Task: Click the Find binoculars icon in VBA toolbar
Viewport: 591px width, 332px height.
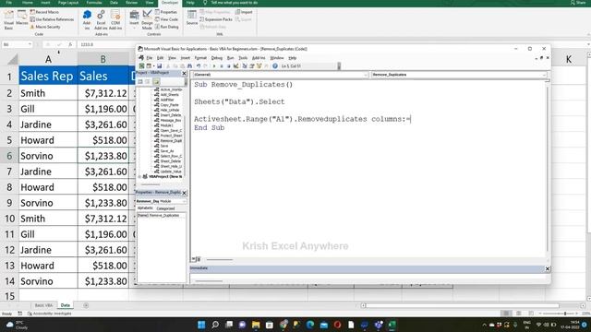Action: point(189,65)
